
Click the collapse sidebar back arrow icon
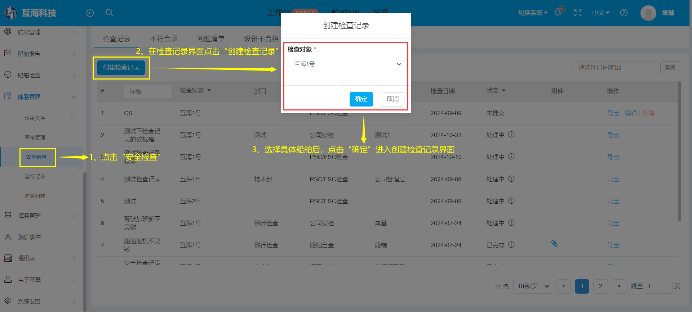[x=90, y=13]
